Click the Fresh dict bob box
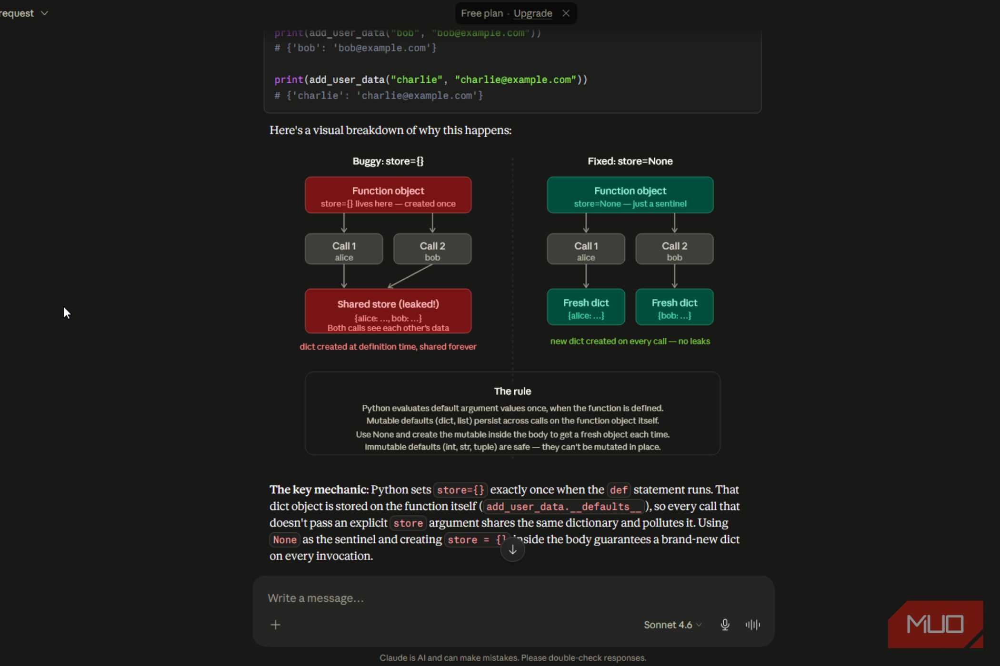Screen dimensions: 1000x666 point(674,307)
